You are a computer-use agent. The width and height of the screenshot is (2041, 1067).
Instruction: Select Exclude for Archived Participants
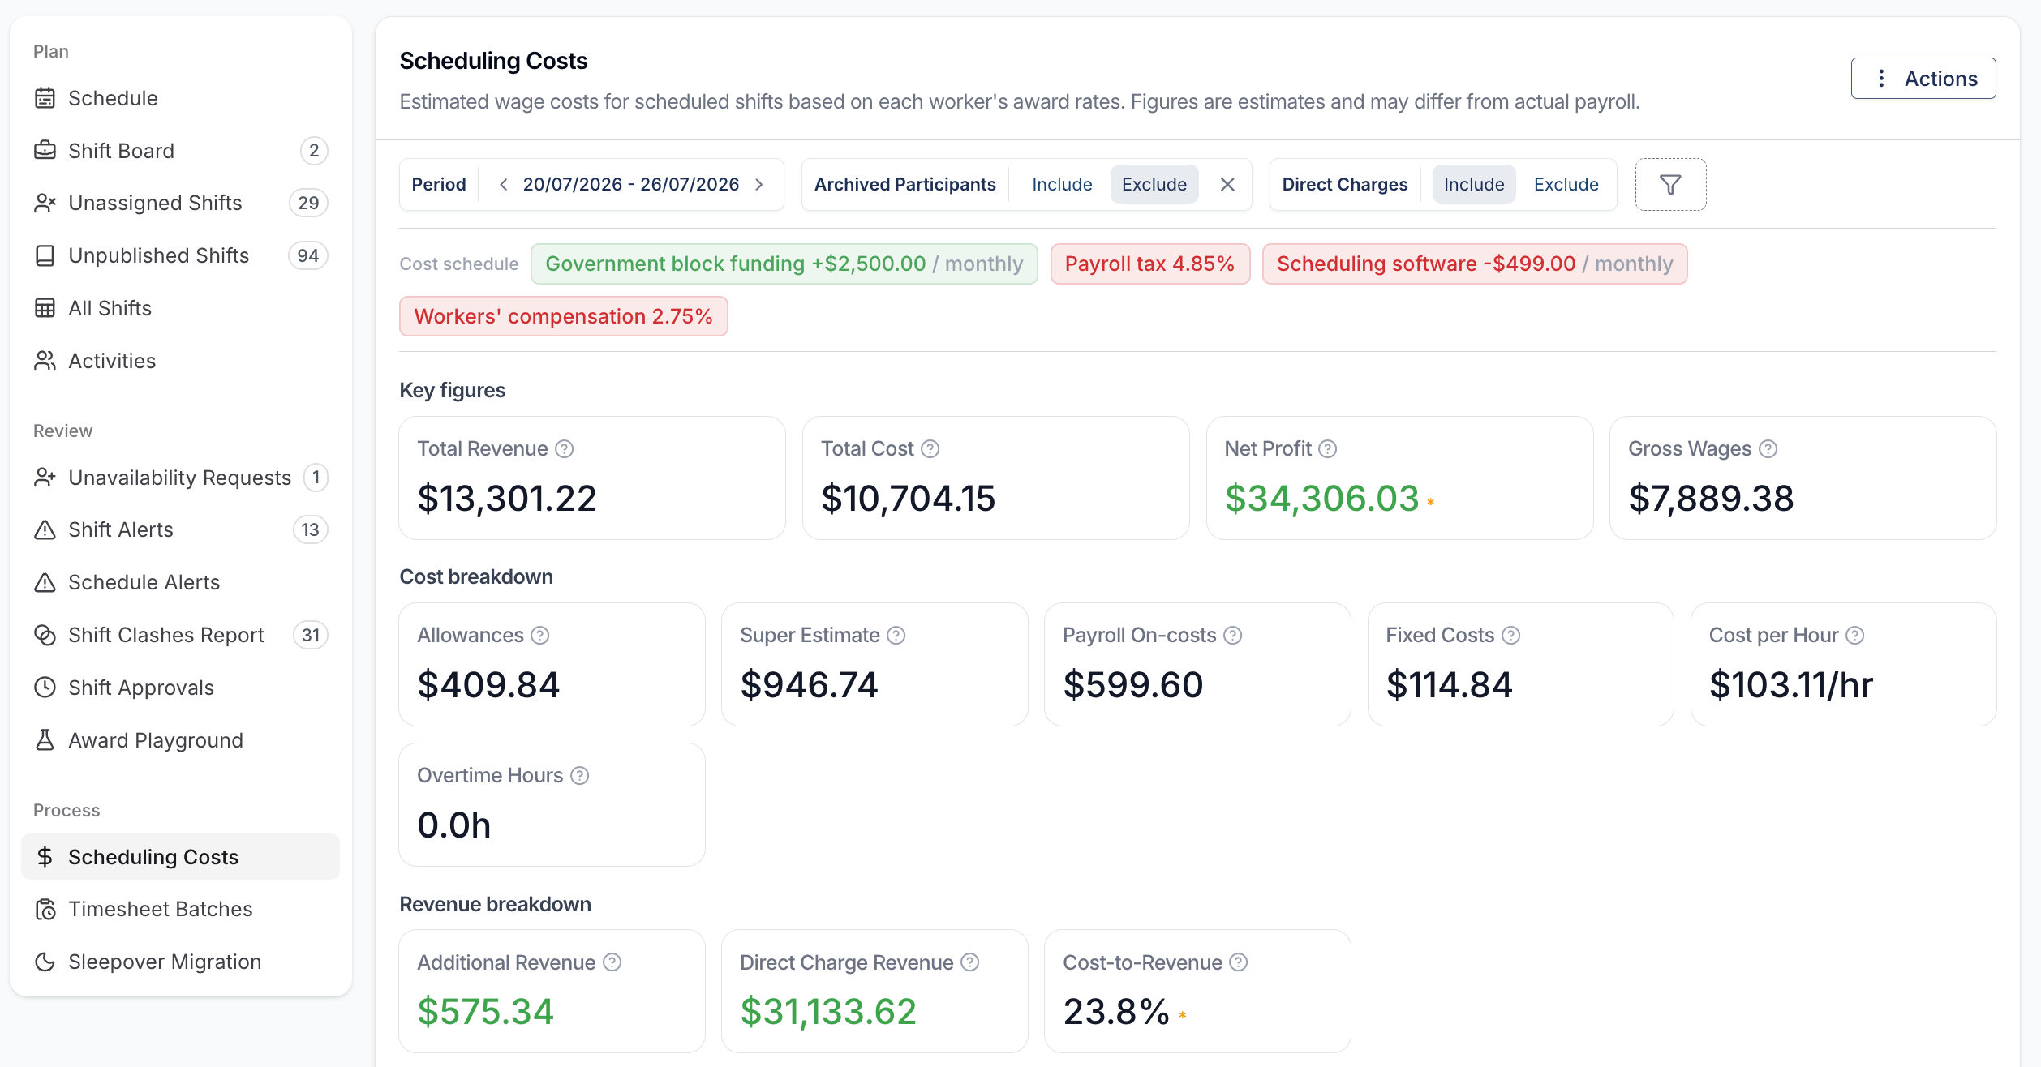coord(1154,185)
